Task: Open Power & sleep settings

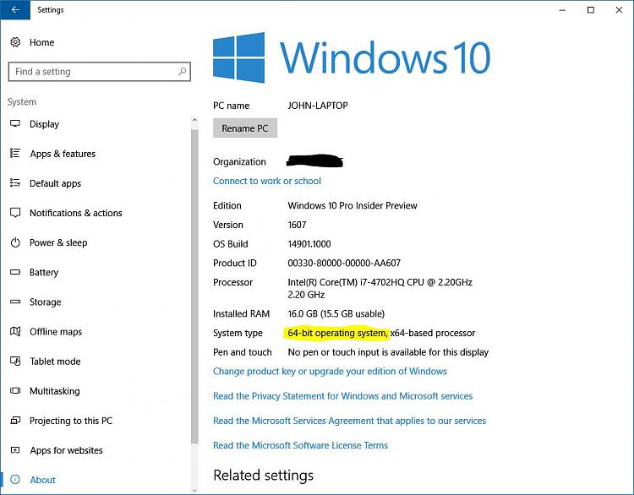Action: (58, 242)
